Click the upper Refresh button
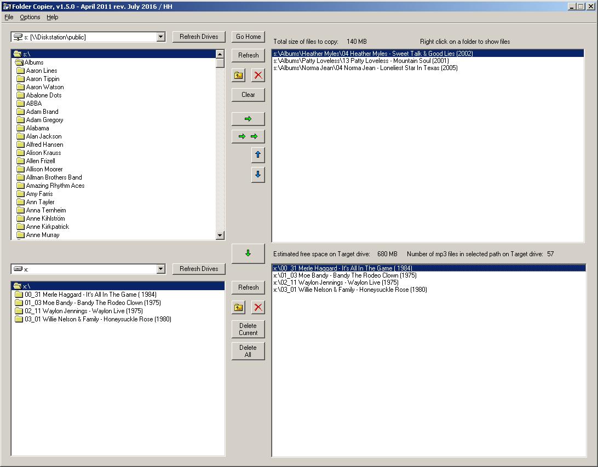Image resolution: width=598 pixels, height=467 pixels. click(248, 55)
